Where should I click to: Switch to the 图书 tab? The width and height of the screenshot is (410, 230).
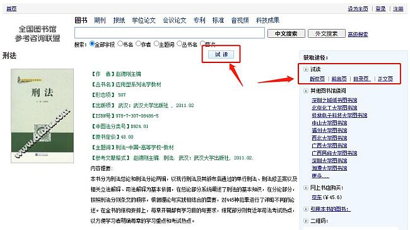click(81, 20)
